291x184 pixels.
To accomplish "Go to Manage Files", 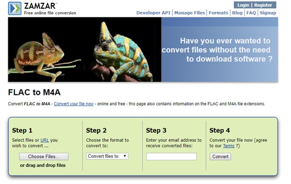I will tap(190, 13).
